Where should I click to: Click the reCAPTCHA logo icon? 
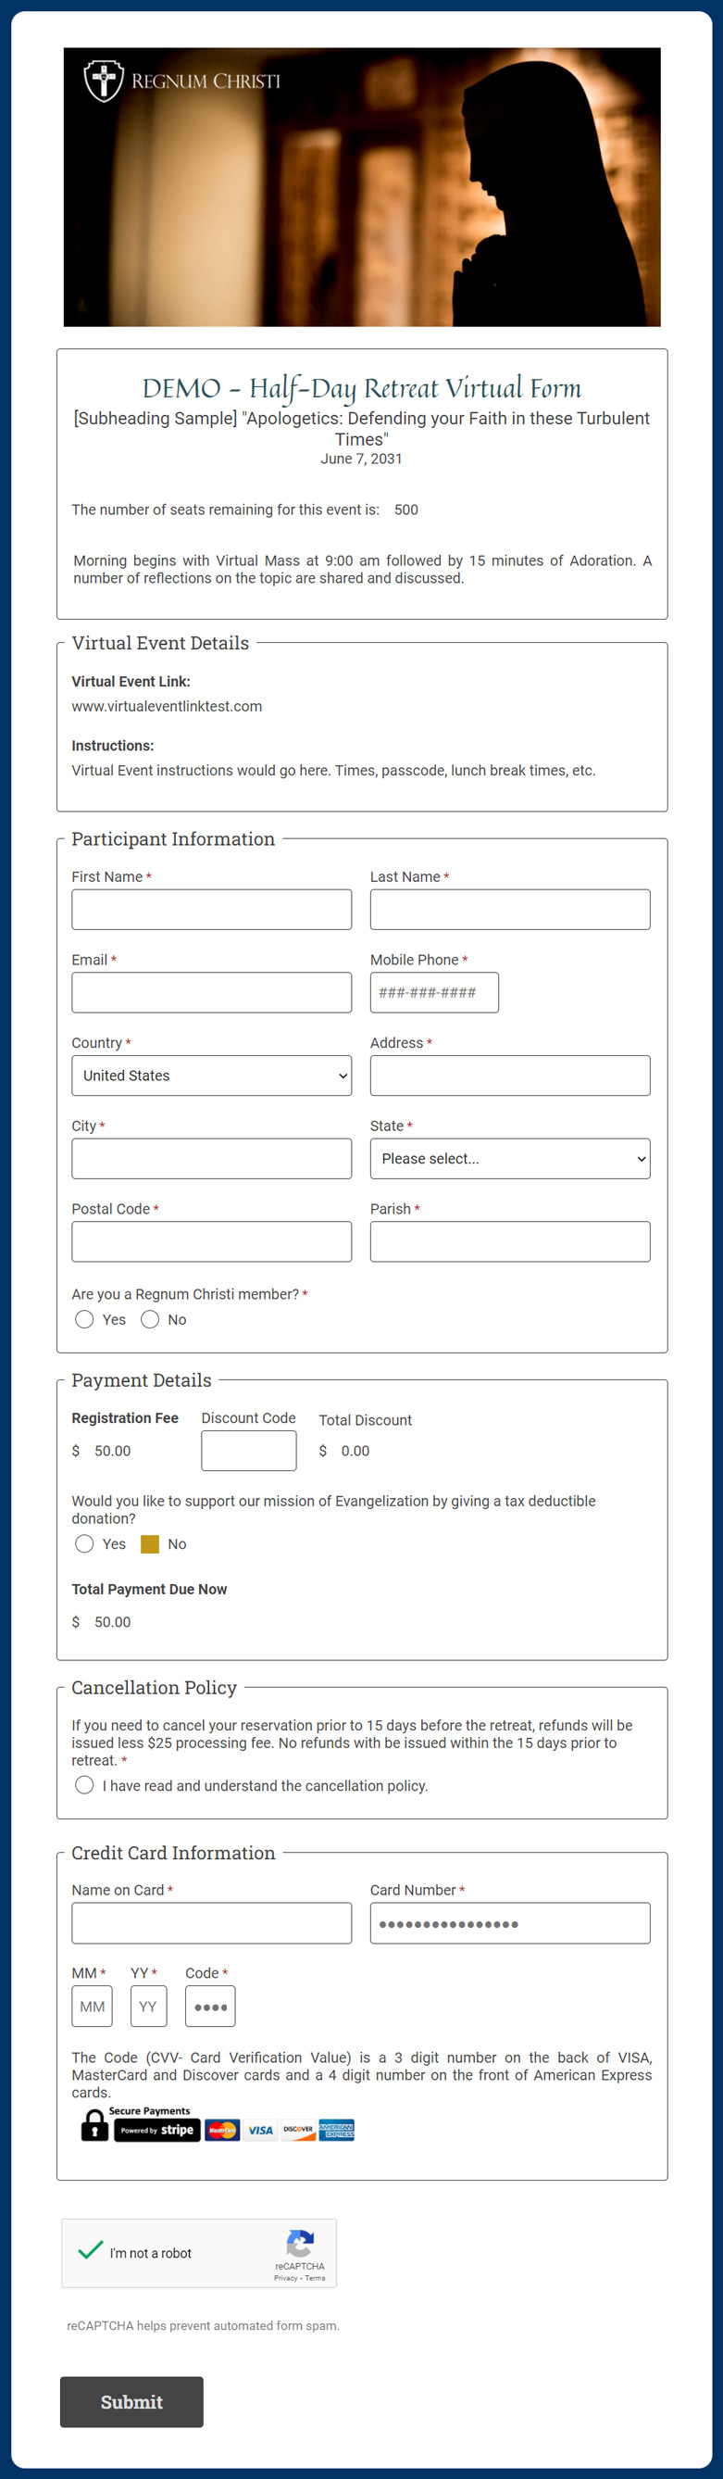[300, 2243]
